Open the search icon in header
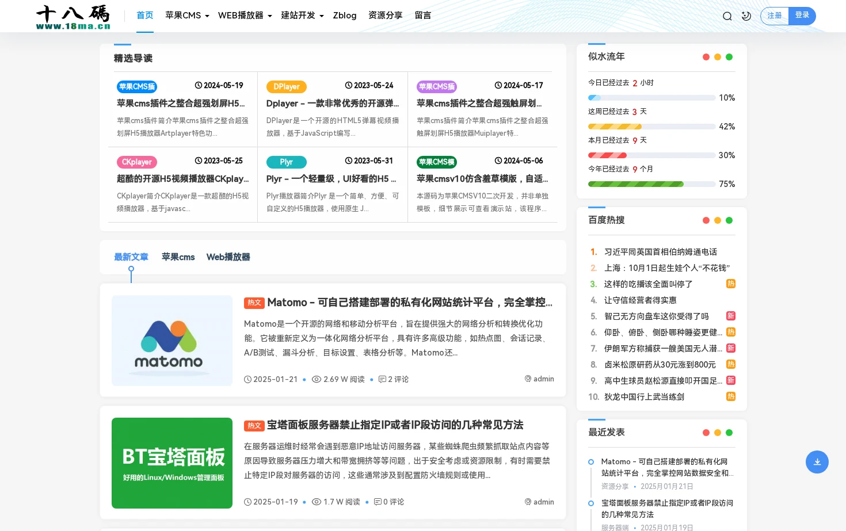 727,16
